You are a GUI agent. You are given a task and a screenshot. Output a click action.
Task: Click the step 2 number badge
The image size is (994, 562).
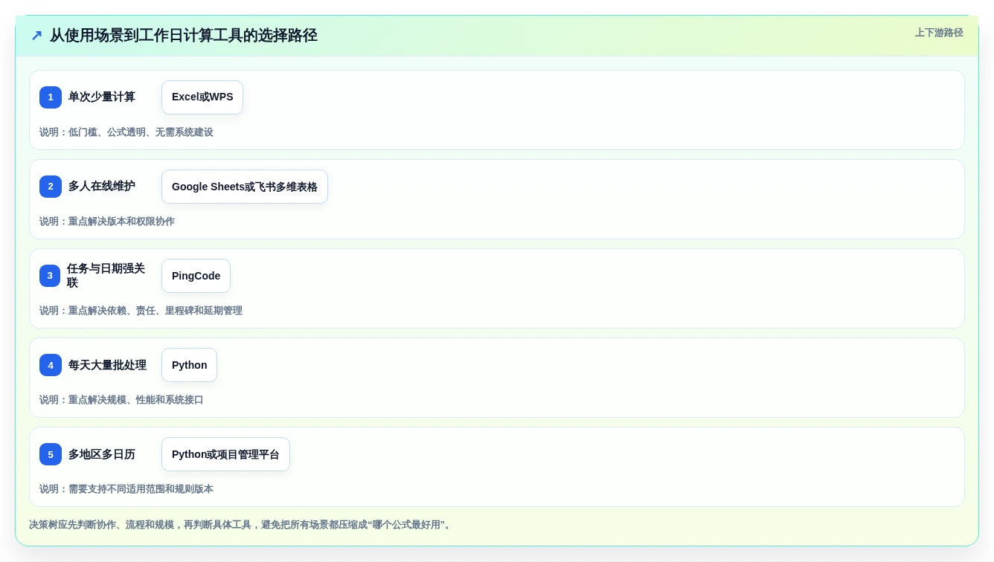point(51,187)
